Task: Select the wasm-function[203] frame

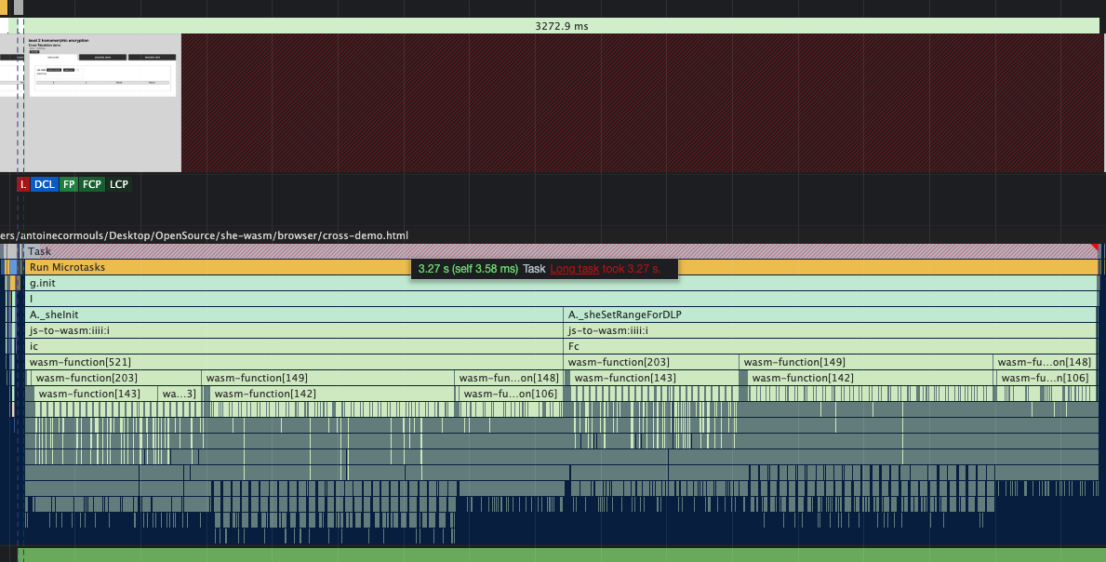Action: pos(112,377)
